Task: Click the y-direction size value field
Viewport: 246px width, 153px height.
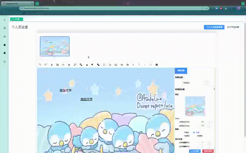Action: tap(203, 126)
